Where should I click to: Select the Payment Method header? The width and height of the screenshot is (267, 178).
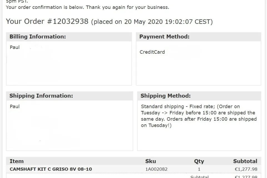164,37
